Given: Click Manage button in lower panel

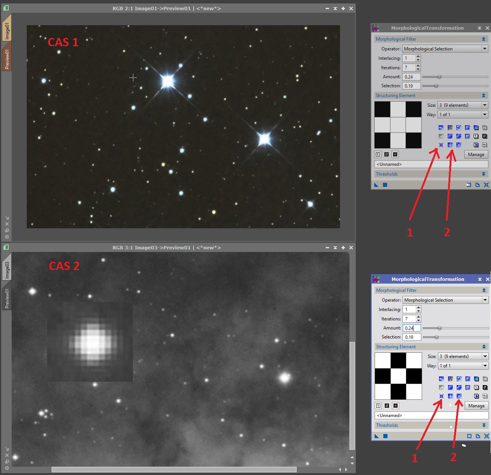Looking at the screenshot, I should (x=476, y=405).
